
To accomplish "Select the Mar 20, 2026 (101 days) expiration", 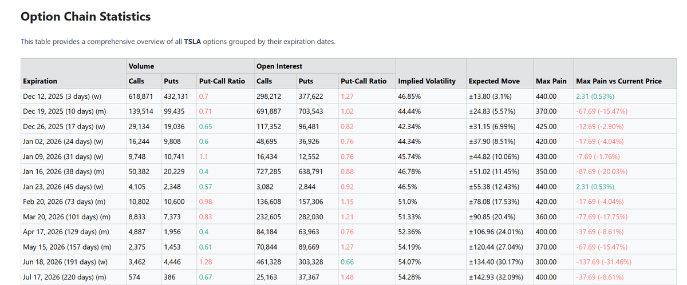I will point(67,216).
